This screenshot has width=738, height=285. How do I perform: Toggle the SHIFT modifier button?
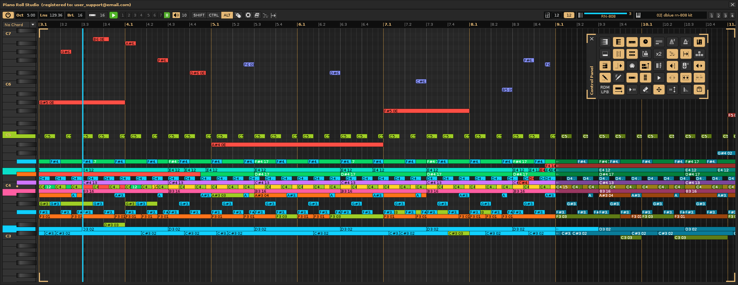199,15
